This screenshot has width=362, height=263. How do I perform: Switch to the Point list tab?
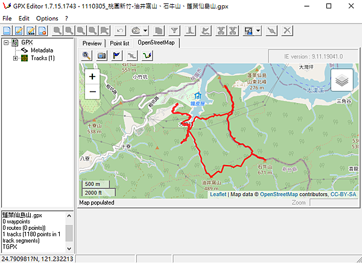119,43
